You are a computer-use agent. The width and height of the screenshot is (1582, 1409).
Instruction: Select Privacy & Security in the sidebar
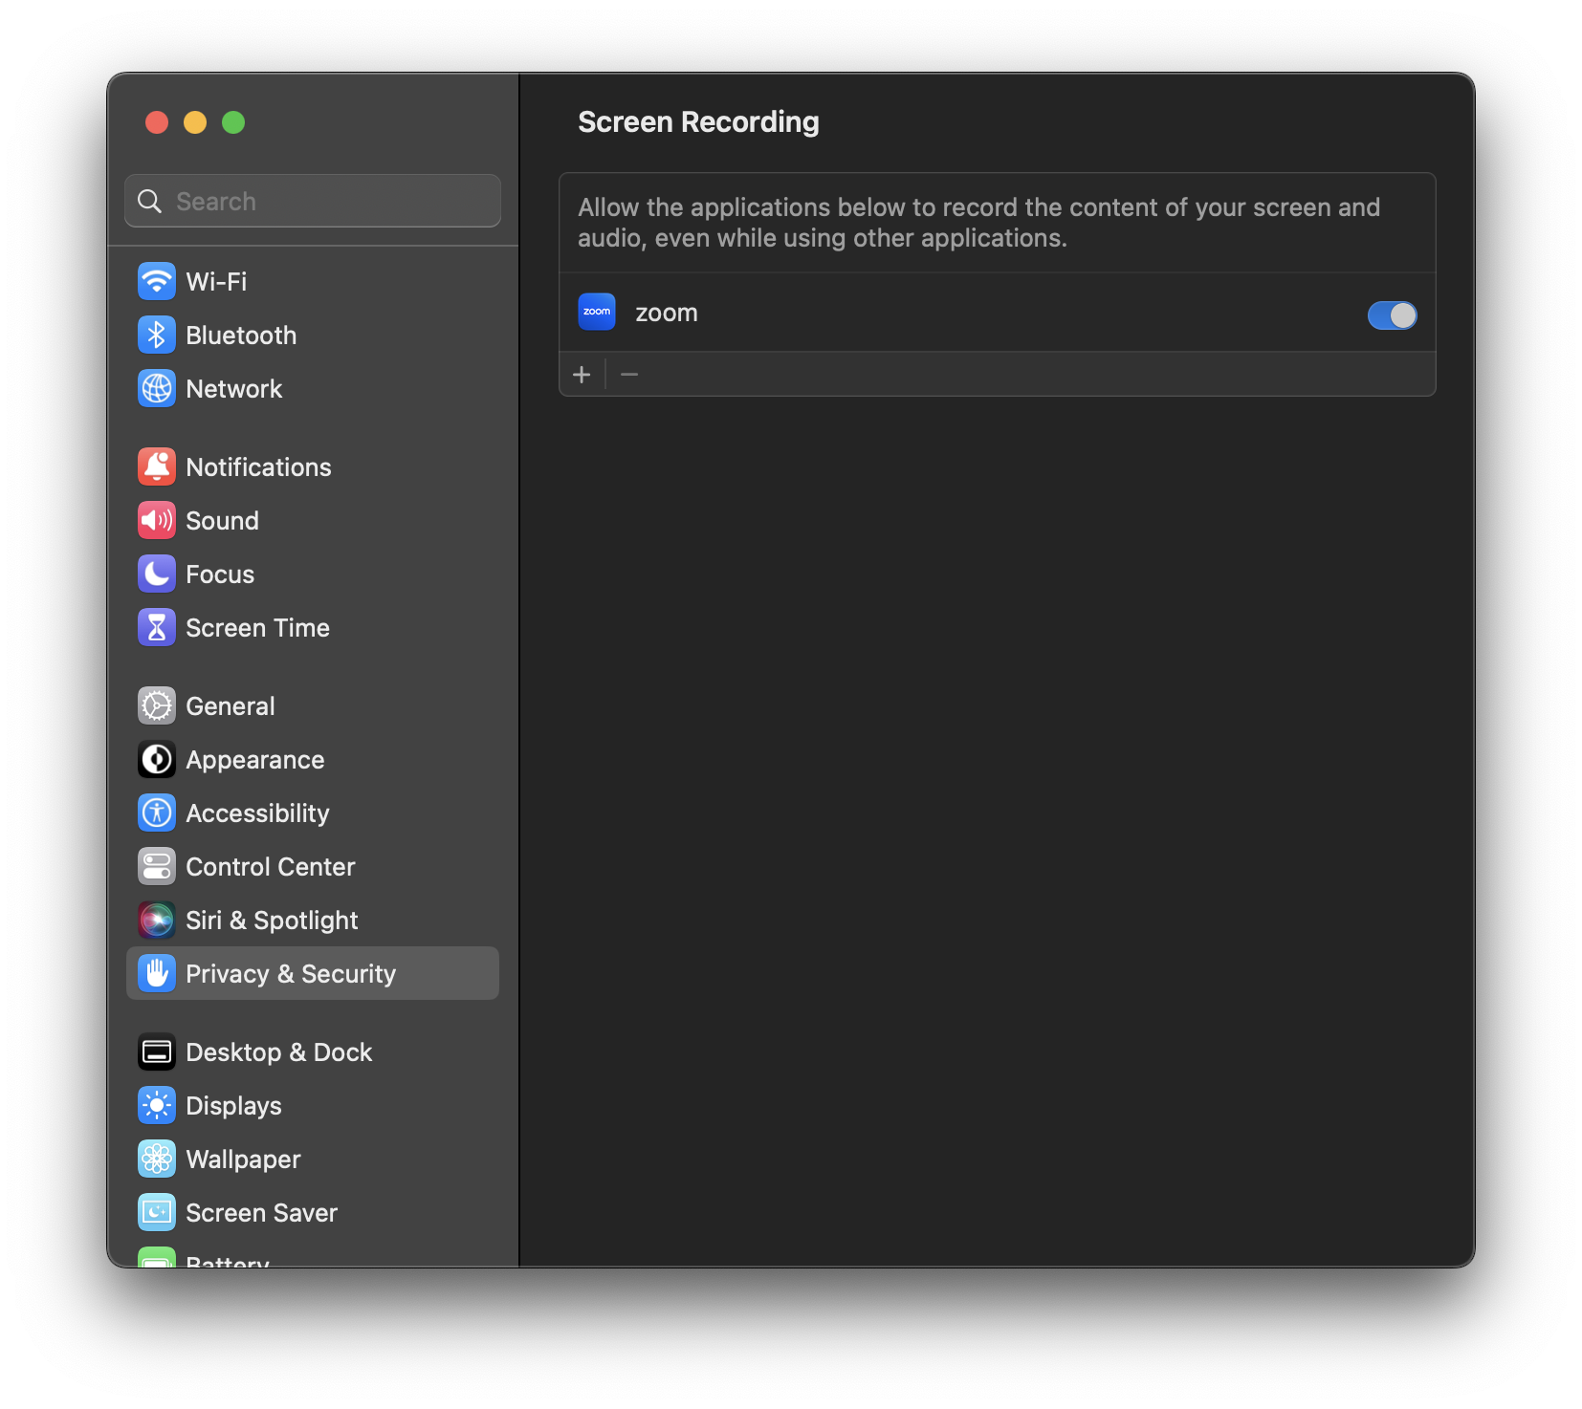point(291,973)
